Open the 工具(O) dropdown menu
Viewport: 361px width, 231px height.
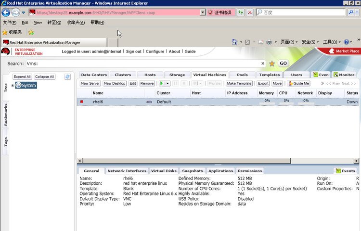click(x=332, y=42)
